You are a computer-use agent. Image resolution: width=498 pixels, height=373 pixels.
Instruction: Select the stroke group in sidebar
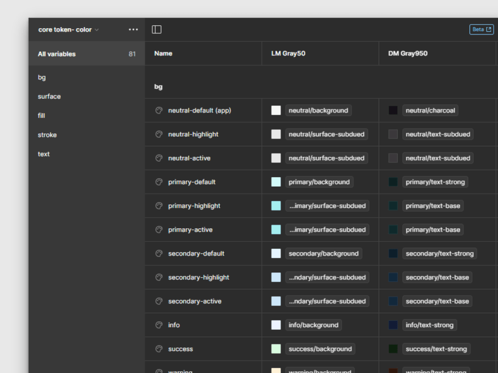[47, 135]
